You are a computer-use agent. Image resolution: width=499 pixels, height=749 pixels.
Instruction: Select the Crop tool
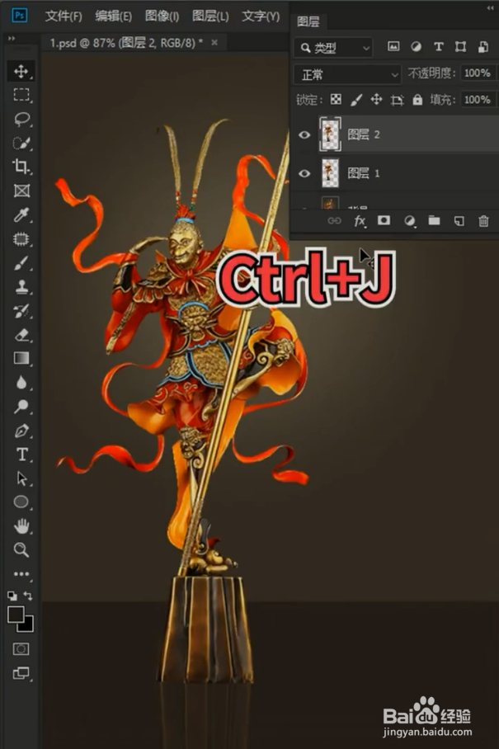[21, 167]
